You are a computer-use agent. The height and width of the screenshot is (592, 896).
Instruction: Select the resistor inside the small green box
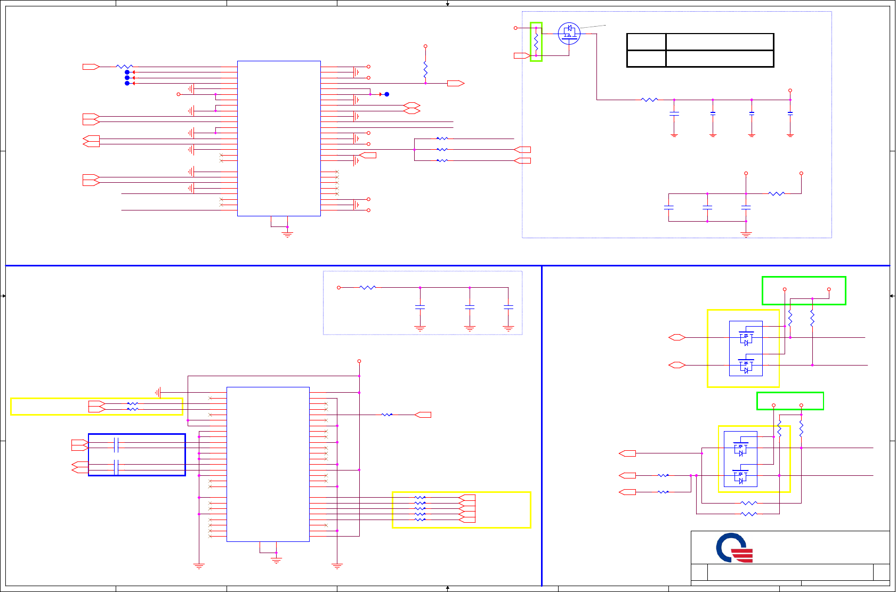[536, 42]
